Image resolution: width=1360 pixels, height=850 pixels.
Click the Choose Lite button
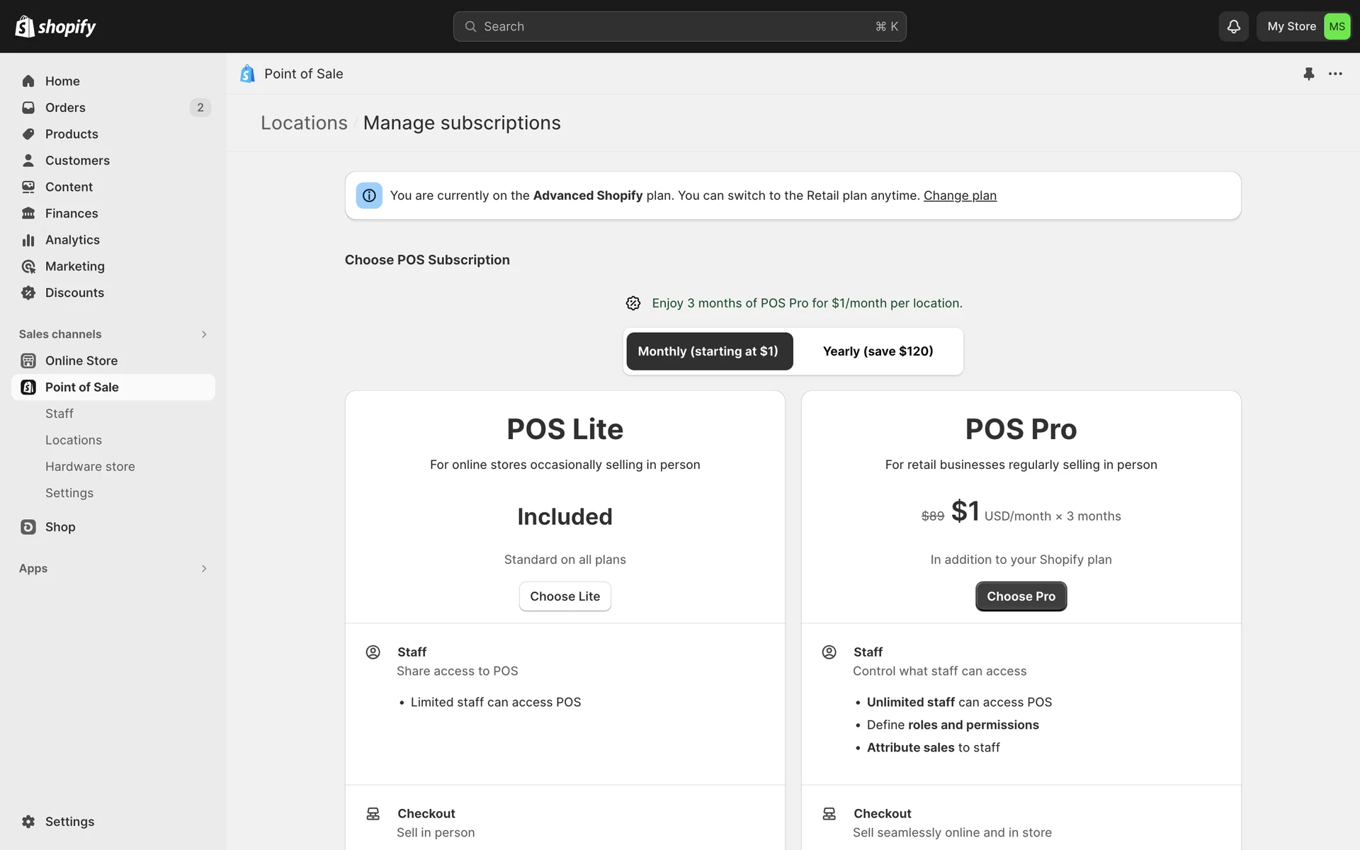(565, 596)
